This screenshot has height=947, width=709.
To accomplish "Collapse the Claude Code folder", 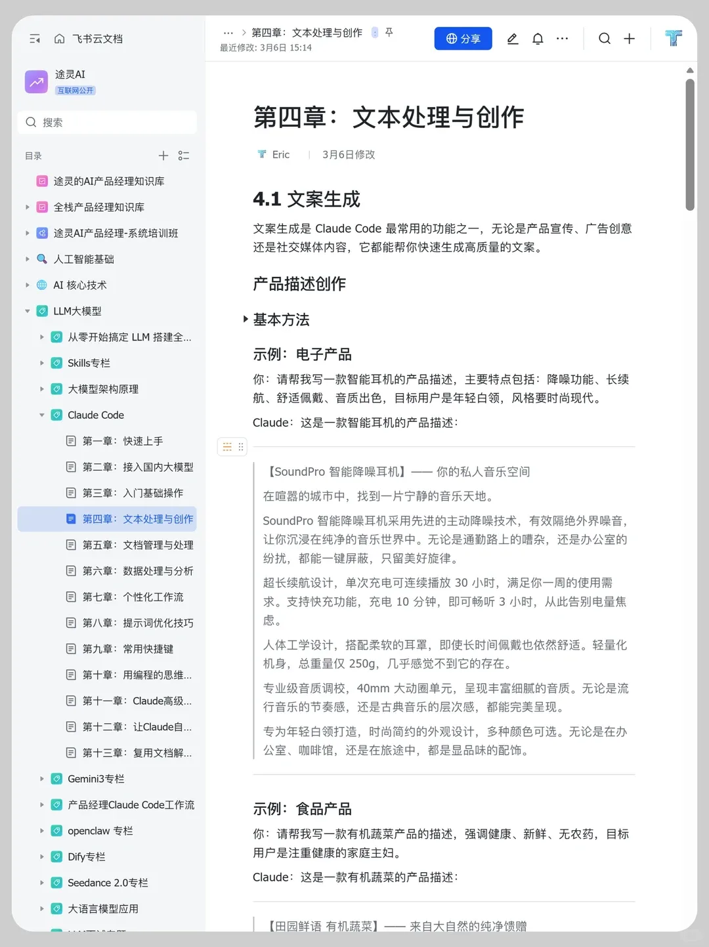I will [x=42, y=415].
